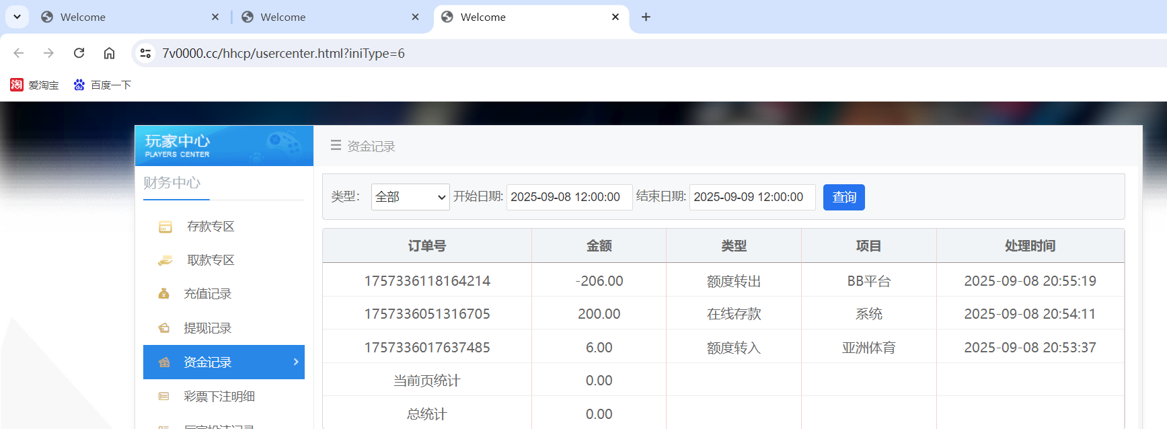The image size is (1167, 429).
Task: Close the active Welcome tab
Action: coord(615,17)
